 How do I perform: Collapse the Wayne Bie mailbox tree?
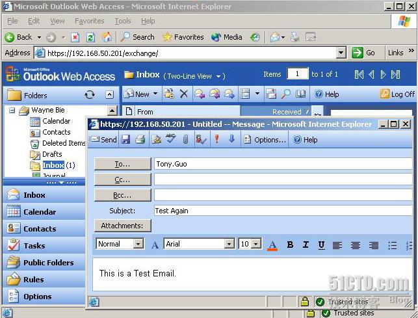pos(12,110)
